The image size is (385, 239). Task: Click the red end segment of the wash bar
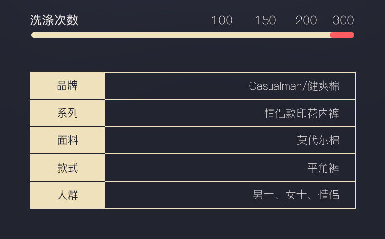pyautogui.click(x=342, y=35)
